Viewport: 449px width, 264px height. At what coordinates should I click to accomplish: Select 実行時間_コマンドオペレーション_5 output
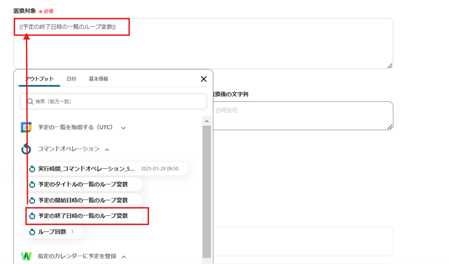point(105,169)
